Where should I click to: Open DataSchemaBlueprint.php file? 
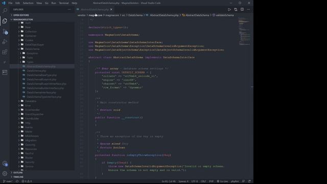(x=41, y=80)
